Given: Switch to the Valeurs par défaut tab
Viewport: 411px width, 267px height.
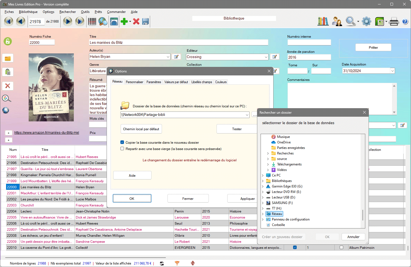Looking at the screenshot, I should coord(176,82).
